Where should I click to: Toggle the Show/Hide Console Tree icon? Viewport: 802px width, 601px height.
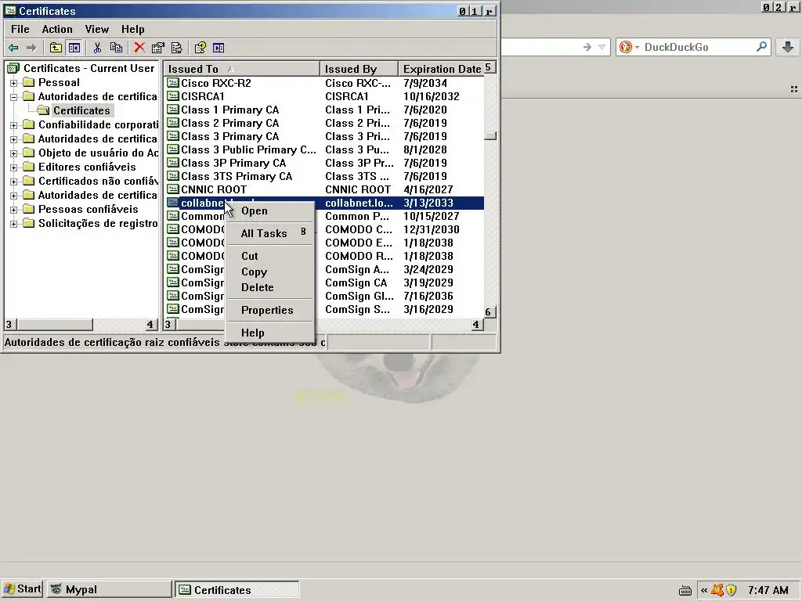[x=74, y=48]
